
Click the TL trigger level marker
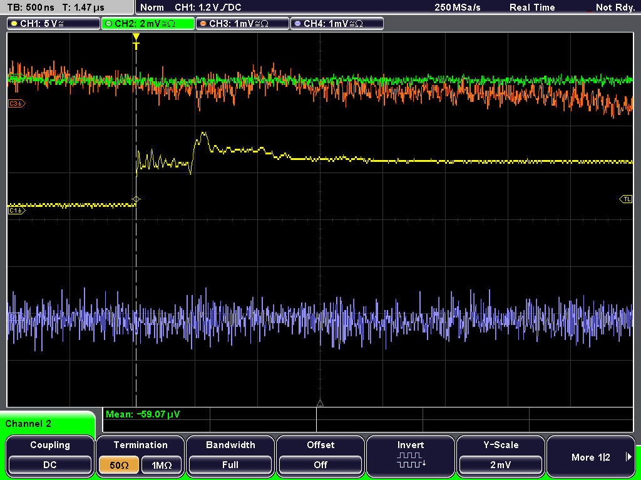pyautogui.click(x=626, y=199)
